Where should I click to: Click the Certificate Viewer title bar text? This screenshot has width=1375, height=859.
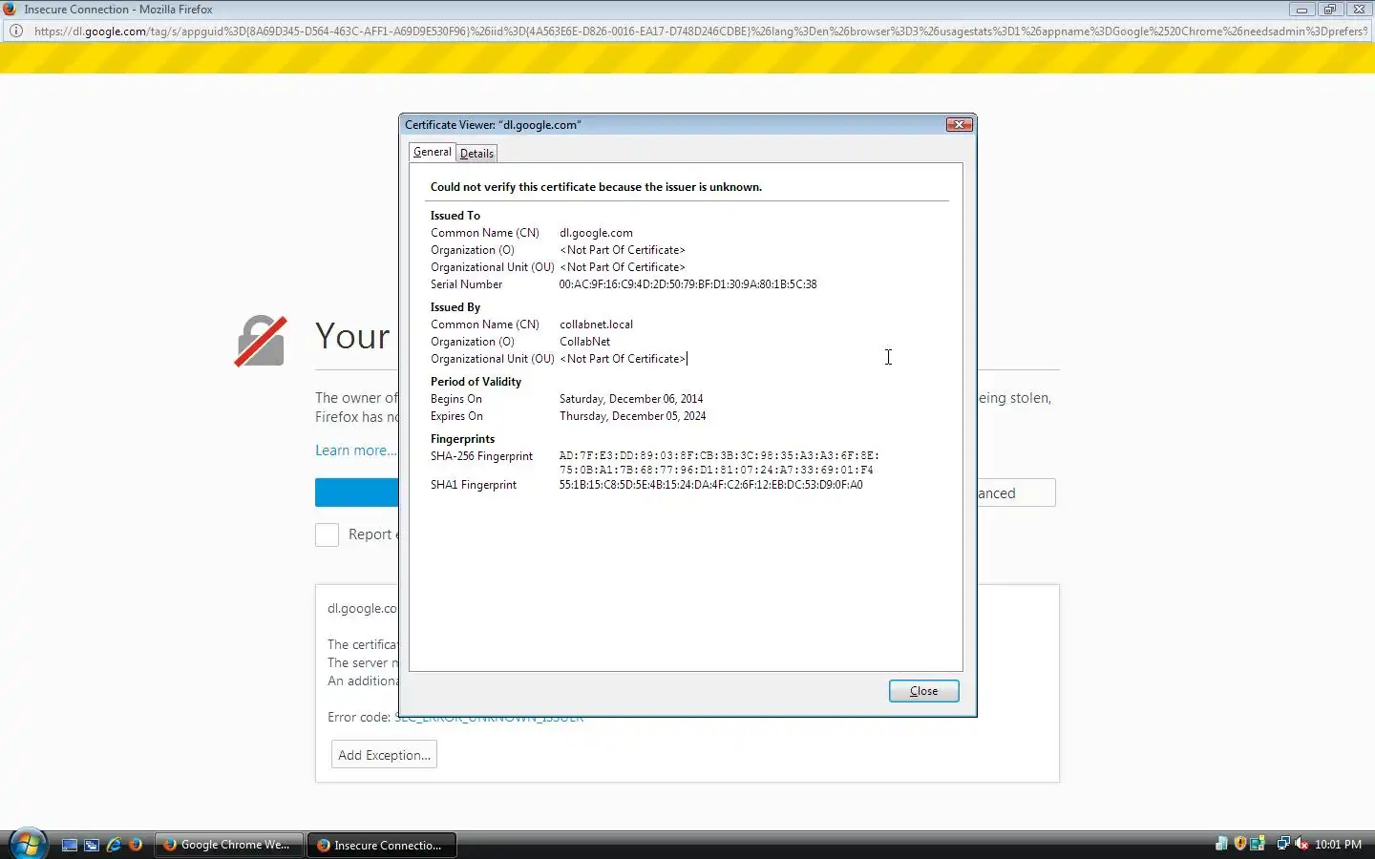[493, 125]
